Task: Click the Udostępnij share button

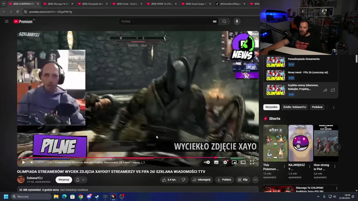Action: tap(202, 180)
